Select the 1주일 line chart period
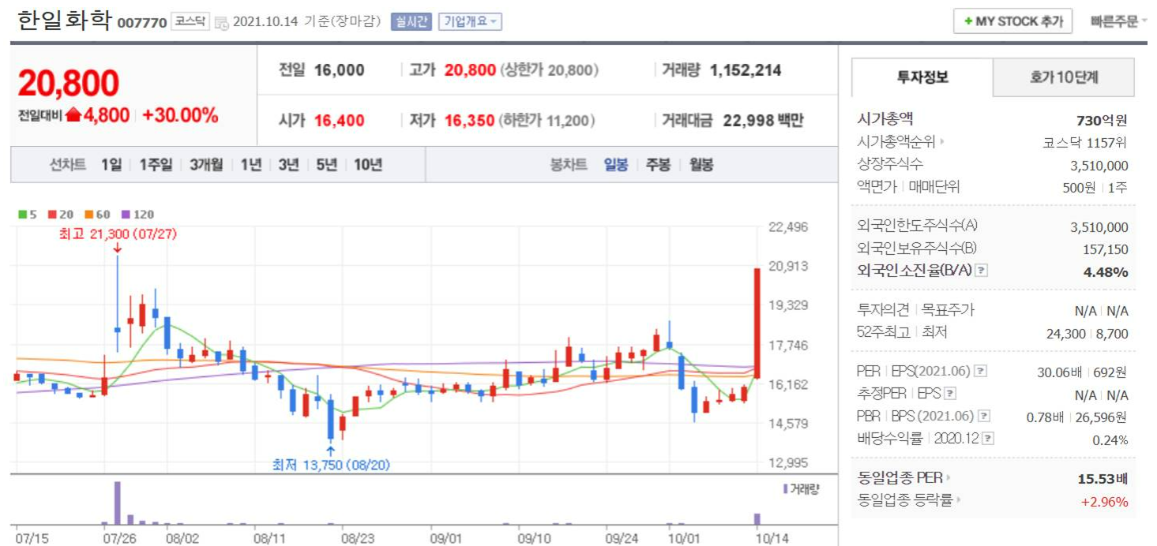This screenshot has width=1157, height=546. click(x=156, y=165)
